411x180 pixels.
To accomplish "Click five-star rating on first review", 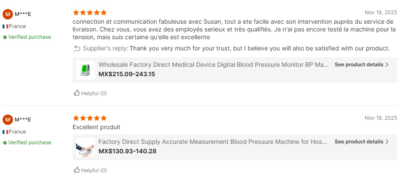I will [x=90, y=13].
